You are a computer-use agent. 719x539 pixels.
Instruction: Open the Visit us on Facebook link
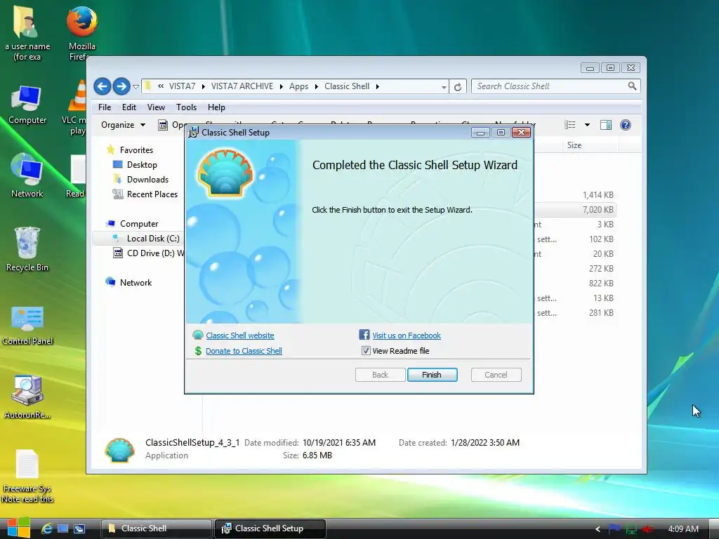coord(407,335)
